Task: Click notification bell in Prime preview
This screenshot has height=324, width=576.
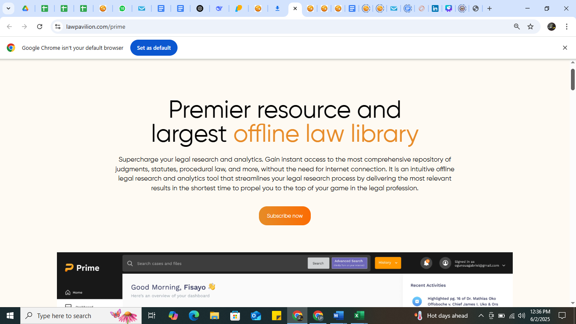Action: (x=426, y=263)
